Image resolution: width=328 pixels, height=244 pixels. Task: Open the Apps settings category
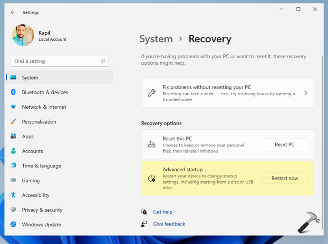pos(28,137)
